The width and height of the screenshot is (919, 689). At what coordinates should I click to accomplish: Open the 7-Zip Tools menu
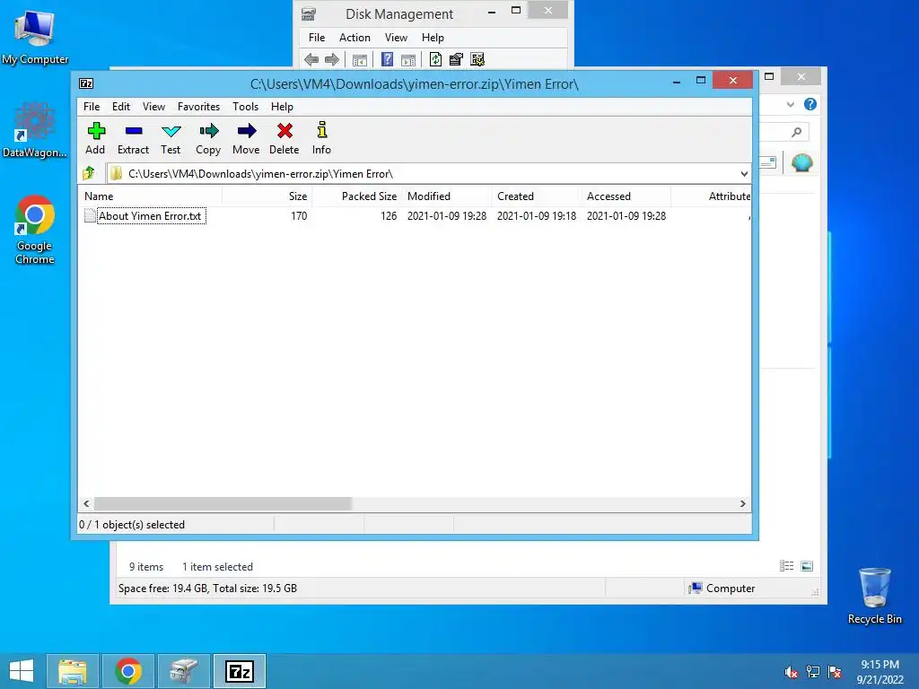[x=245, y=107]
